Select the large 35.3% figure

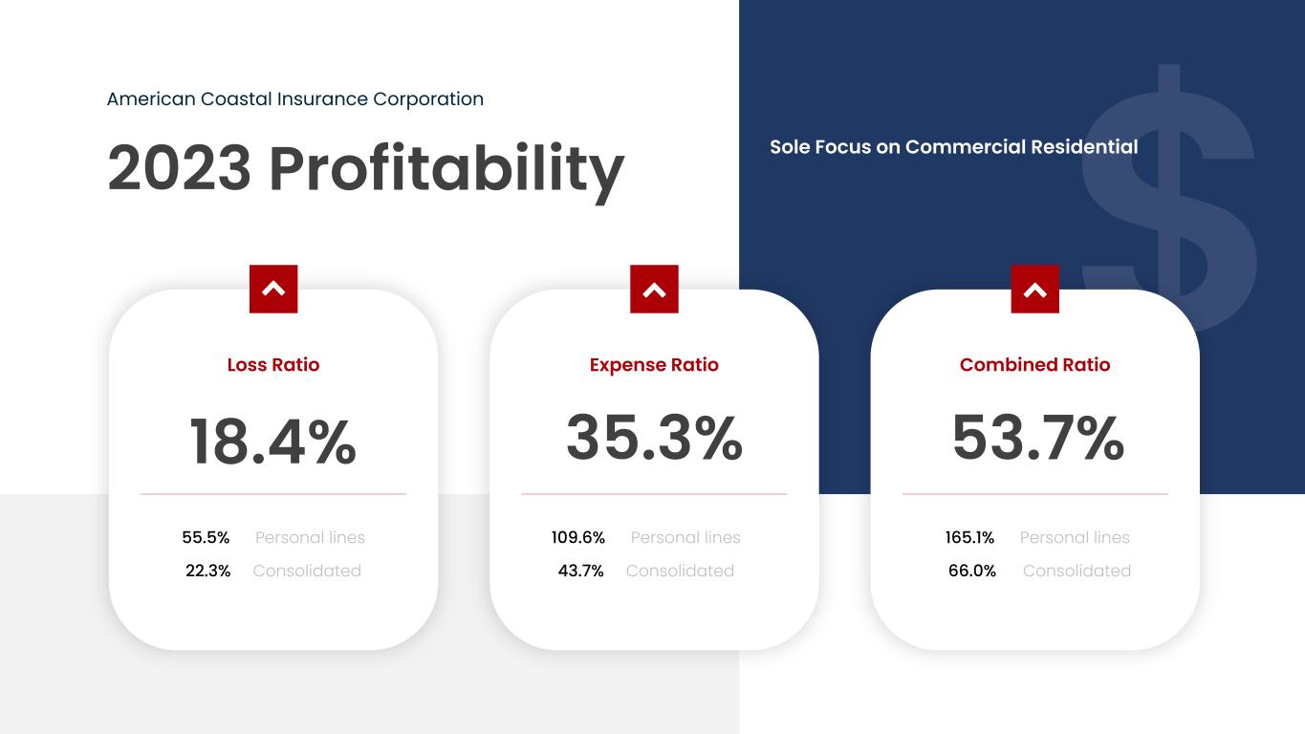pyautogui.click(x=654, y=438)
